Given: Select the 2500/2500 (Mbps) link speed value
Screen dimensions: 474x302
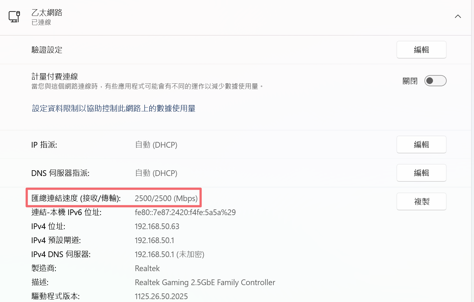Looking at the screenshot, I should point(166,198).
